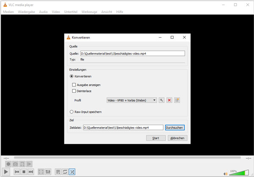
Task: Click the Abbrechen button
Action: (177, 138)
